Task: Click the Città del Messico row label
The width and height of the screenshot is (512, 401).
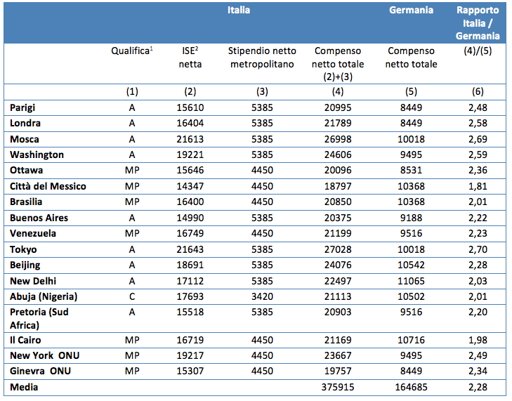Action: (x=48, y=186)
